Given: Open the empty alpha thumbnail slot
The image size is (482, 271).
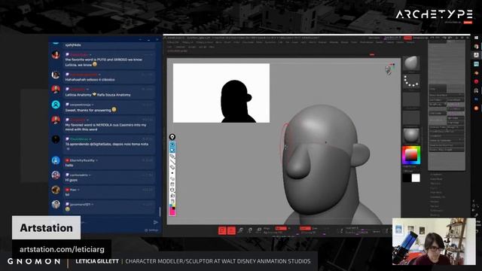Looking at the screenshot, I should coord(411,99).
